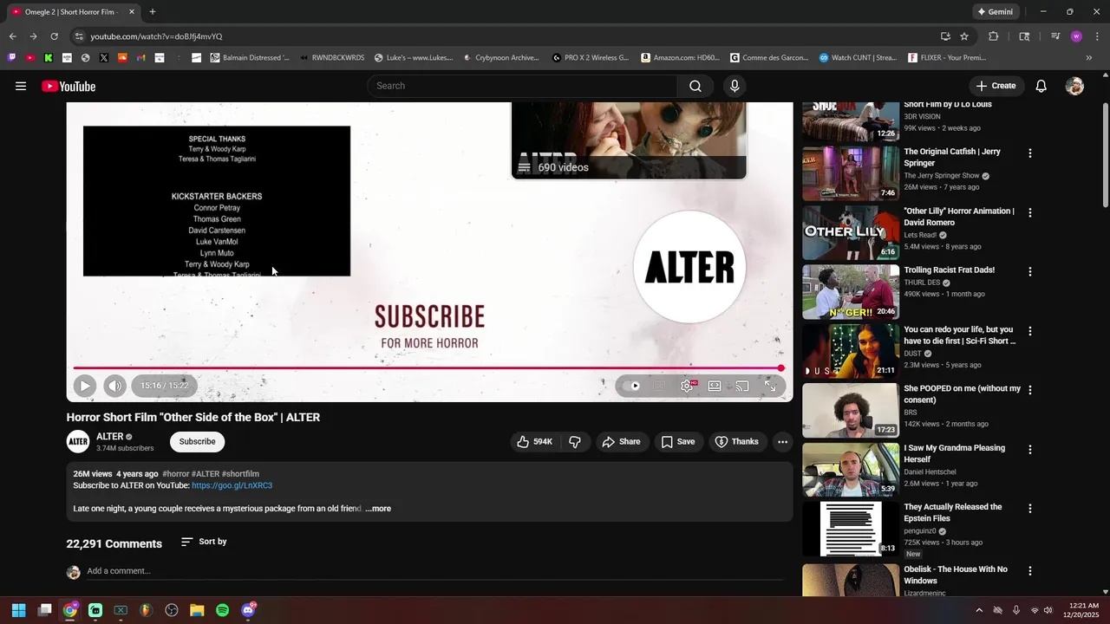Open the Thanks button

coord(736,442)
